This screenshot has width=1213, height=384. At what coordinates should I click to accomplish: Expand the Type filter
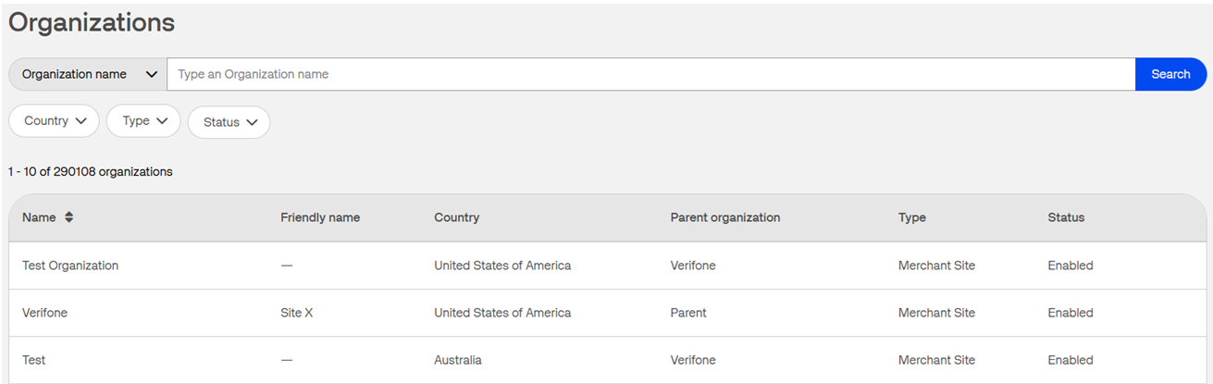click(x=143, y=121)
